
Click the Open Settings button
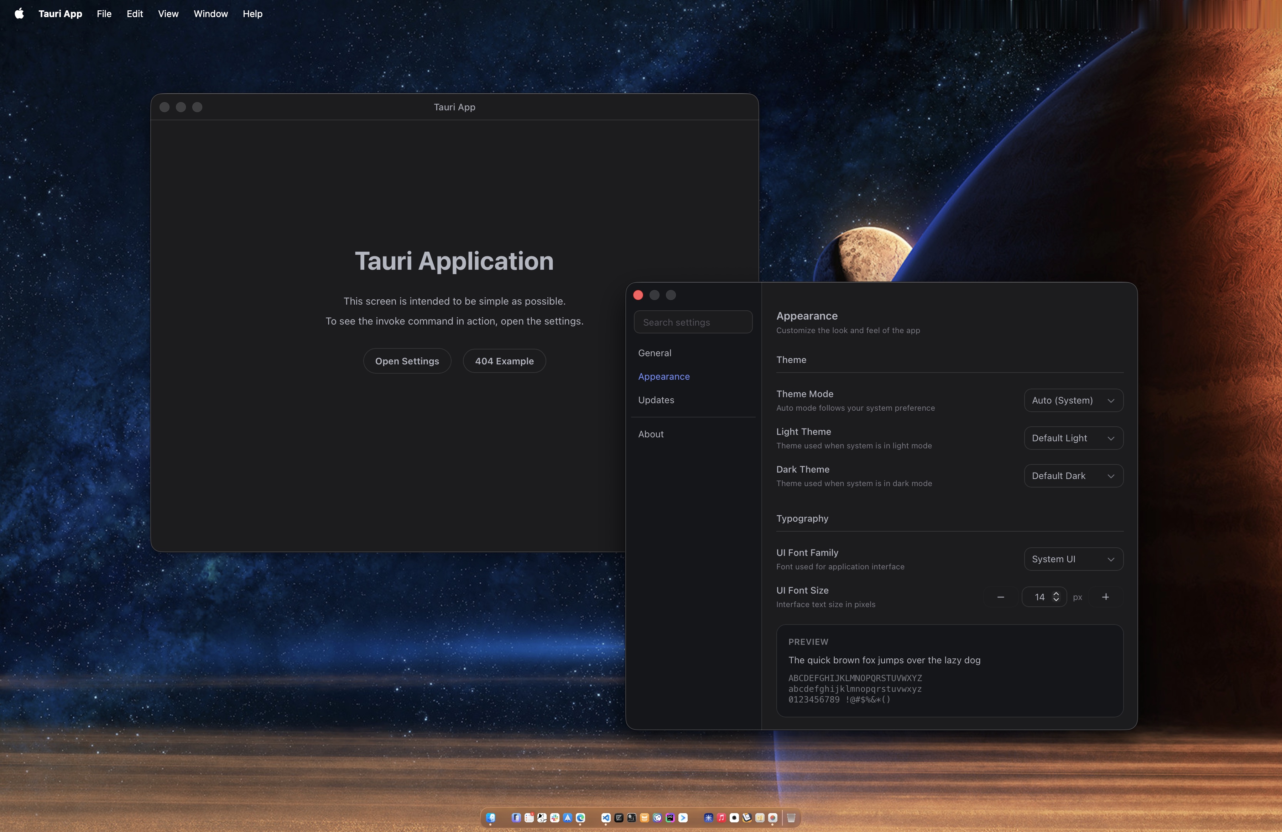(x=407, y=361)
